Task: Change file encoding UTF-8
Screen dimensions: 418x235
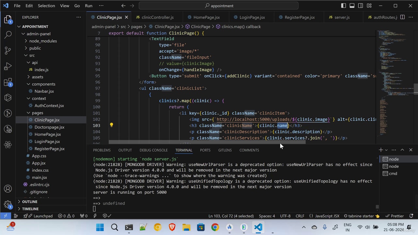Action: (285, 216)
